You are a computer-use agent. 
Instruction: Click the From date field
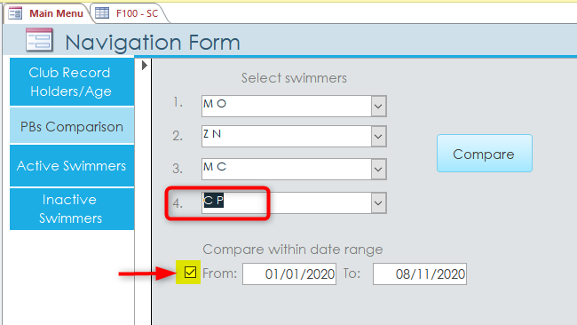(289, 273)
